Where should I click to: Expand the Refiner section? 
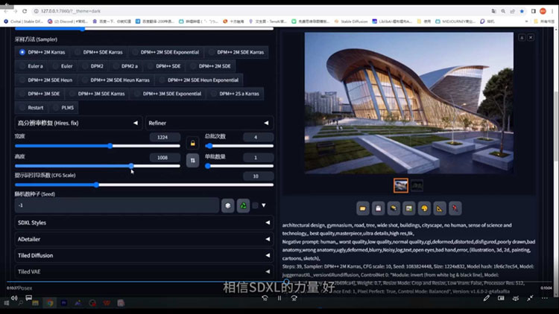point(209,123)
